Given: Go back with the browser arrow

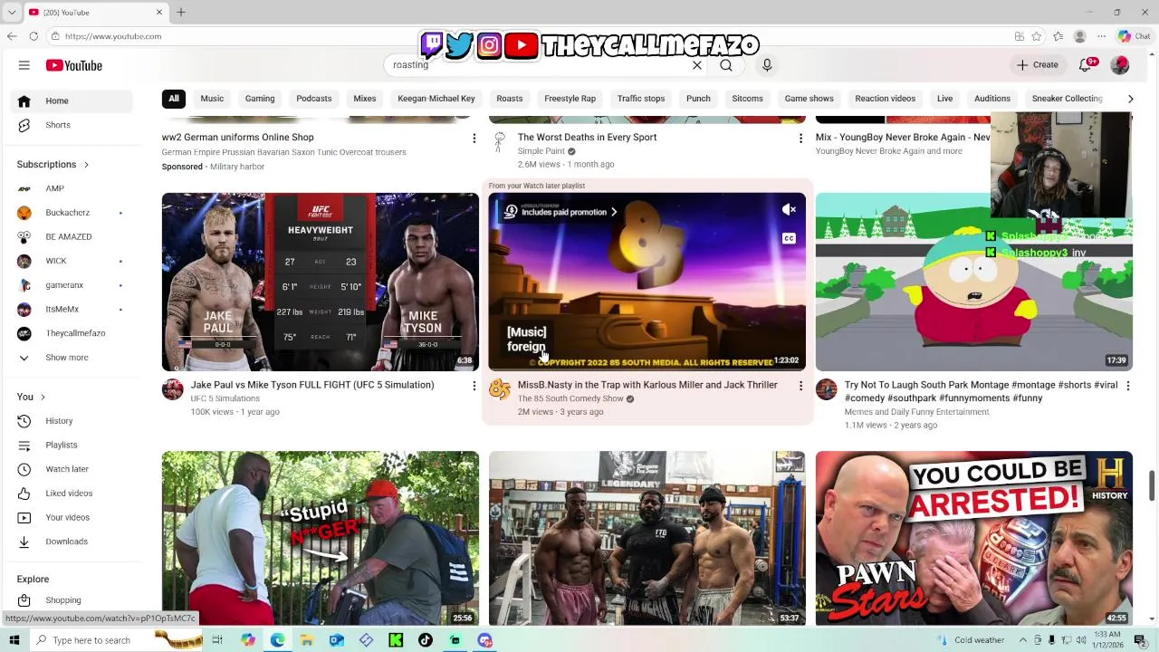Looking at the screenshot, I should coord(11,36).
